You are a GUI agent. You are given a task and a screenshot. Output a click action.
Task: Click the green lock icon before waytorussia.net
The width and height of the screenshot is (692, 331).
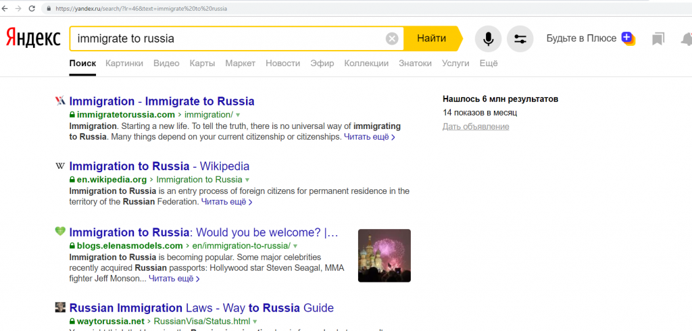pyautogui.click(x=72, y=321)
